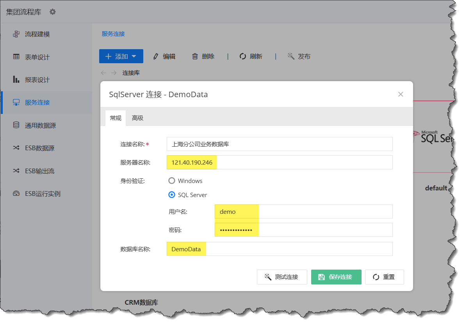Close the SqlServer 连接 dialog
465x325 pixels.
(400, 94)
